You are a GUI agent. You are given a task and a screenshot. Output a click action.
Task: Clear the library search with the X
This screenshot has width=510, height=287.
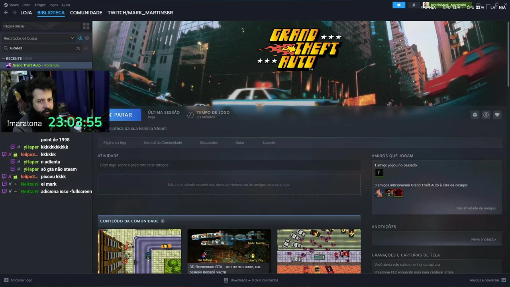pyautogui.click(x=78, y=48)
